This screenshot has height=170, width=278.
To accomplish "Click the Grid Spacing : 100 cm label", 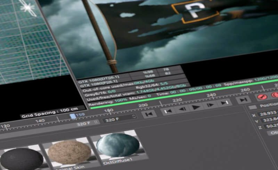I will click(50, 113).
